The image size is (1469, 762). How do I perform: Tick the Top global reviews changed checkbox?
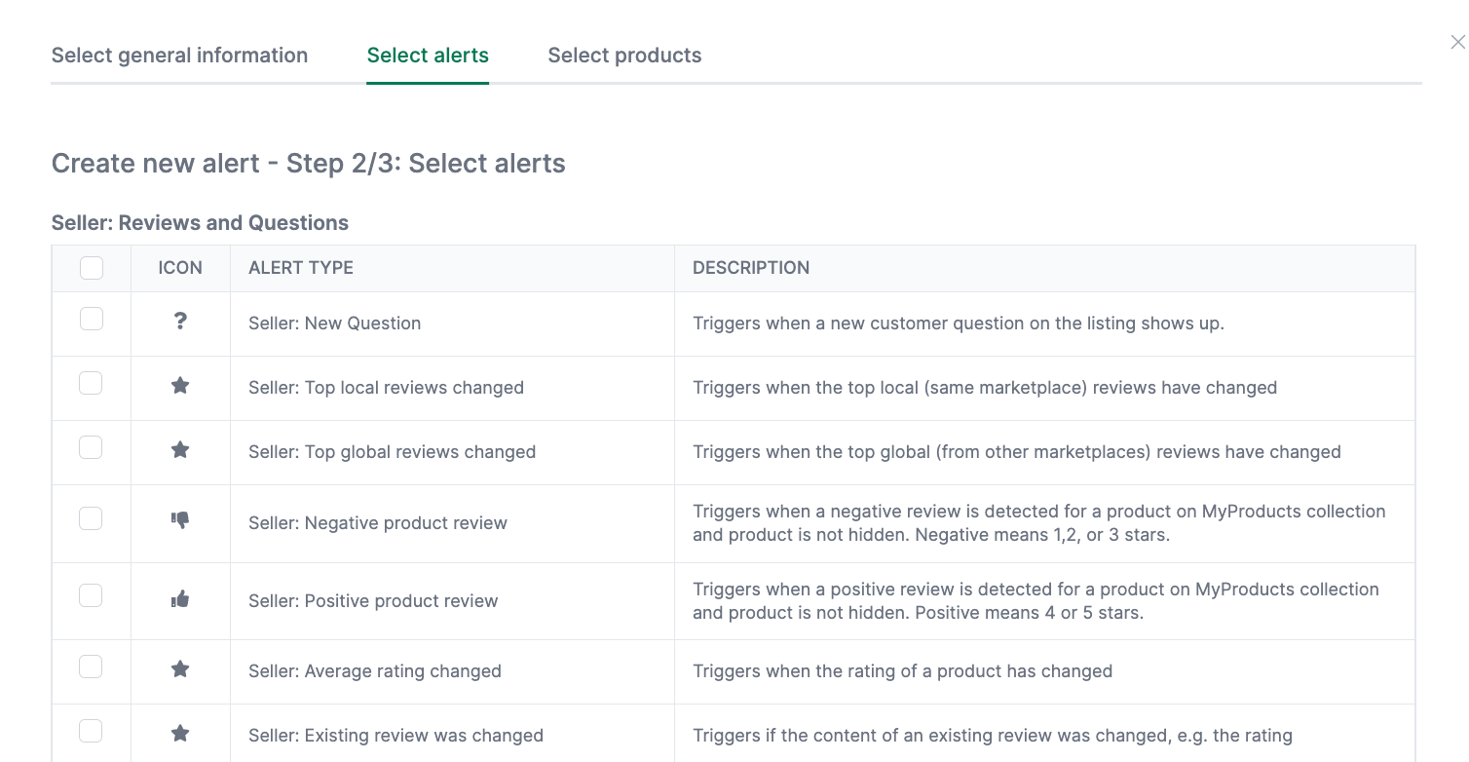click(91, 447)
